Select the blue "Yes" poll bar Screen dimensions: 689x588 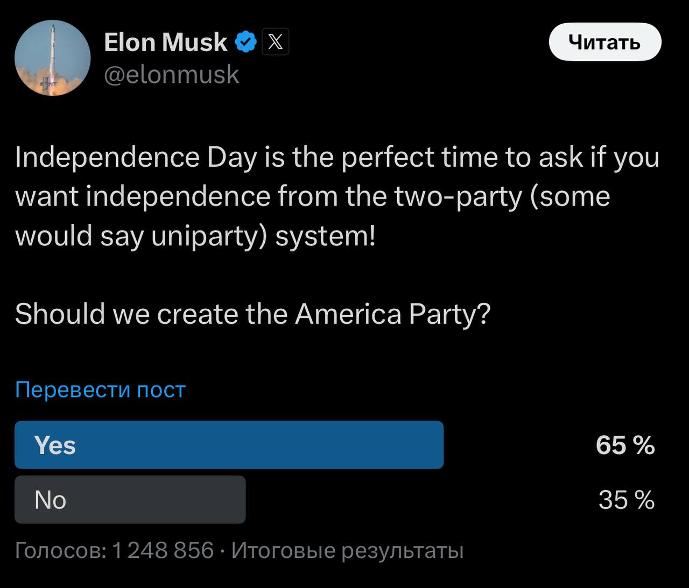tap(229, 445)
